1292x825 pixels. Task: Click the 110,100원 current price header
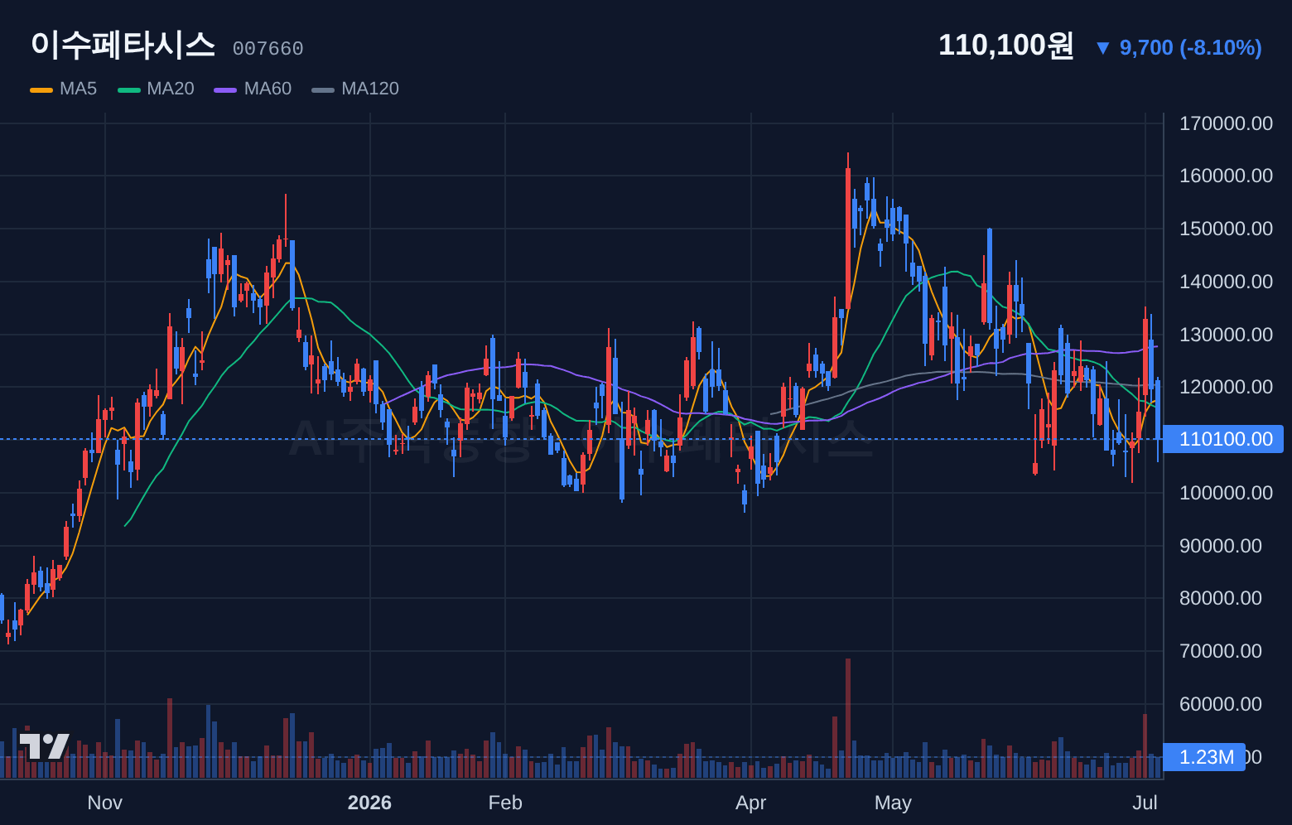[1005, 45]
